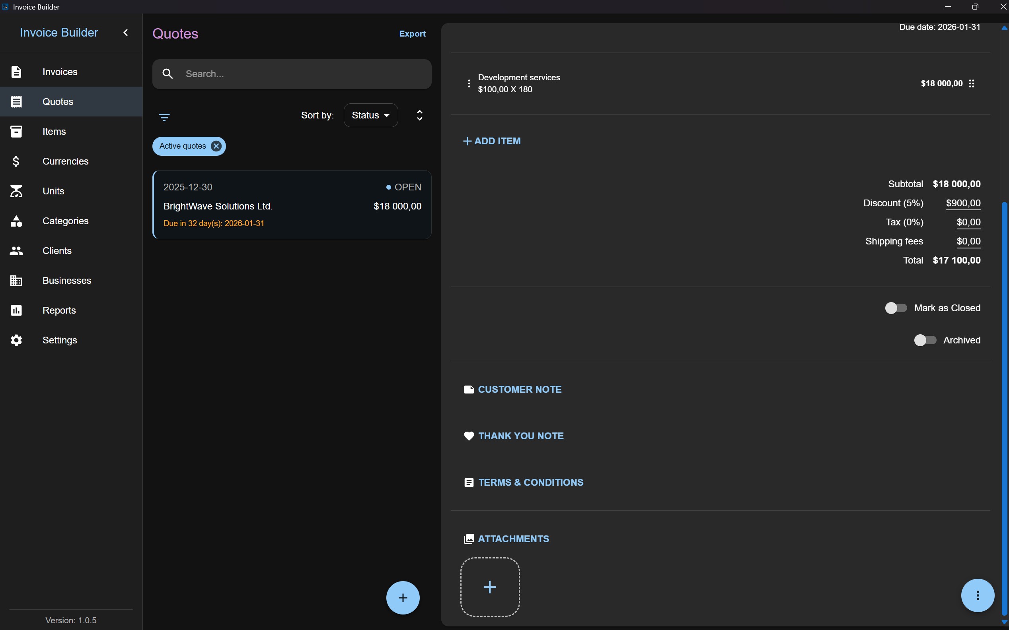The width and height of the screenshot is (1009, 630).
Task: Add attachment via dashed plus box
Action: (x=490, y=587)
